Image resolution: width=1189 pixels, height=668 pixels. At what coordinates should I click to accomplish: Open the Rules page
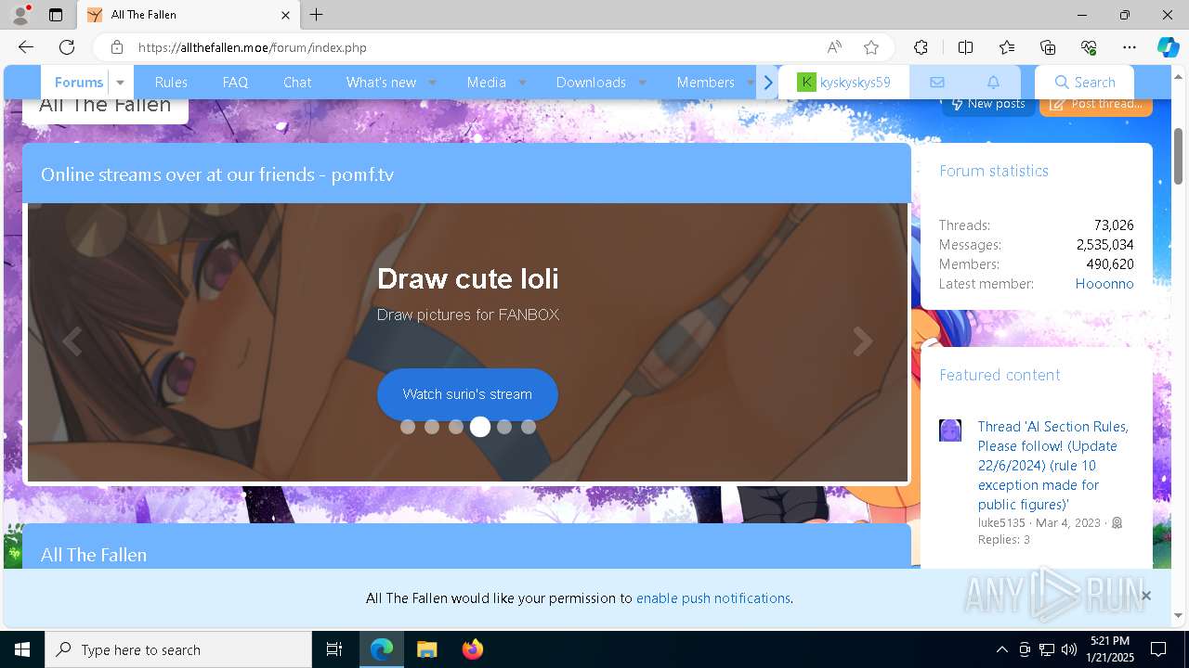tap(171, 83)
